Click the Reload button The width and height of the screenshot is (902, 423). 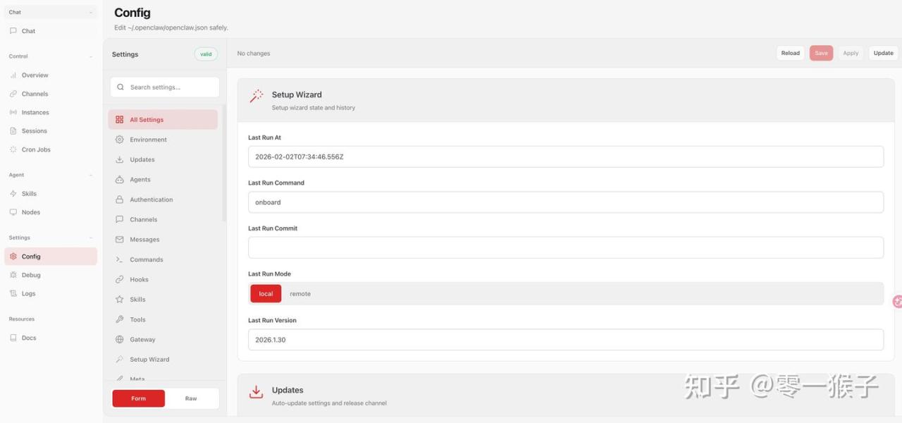[790, 53]
